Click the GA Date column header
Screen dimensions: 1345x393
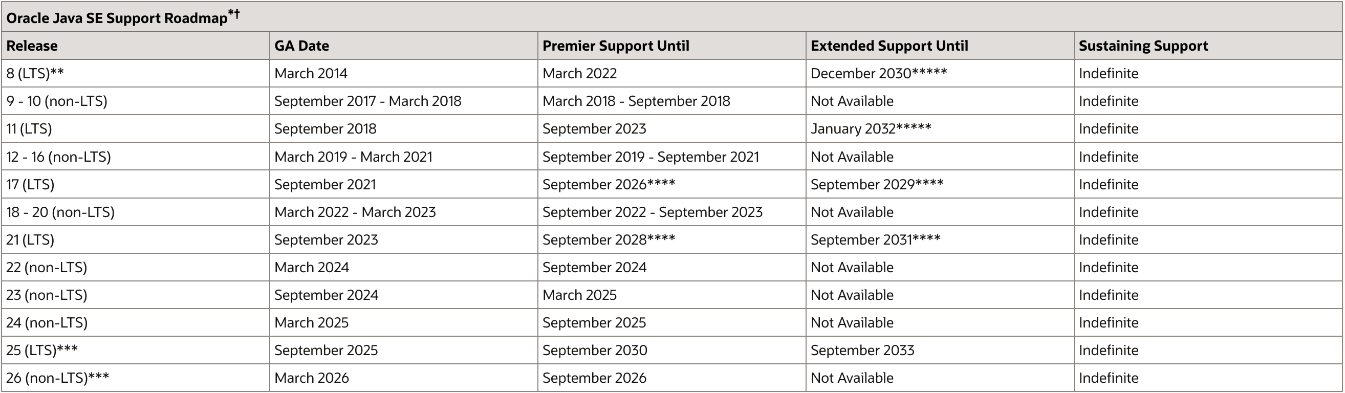click(x=302, y=46)
